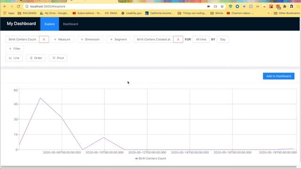Open the Day granularity dropdown

(x=222, y=39)
